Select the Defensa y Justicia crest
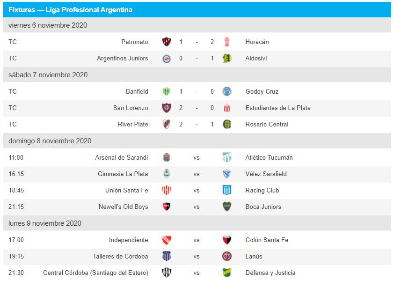394x288 pixels. point(227,273)
